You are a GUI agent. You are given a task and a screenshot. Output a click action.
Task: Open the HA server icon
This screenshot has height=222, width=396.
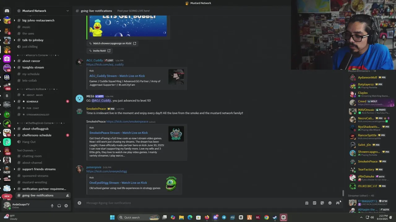click(7, 77)
